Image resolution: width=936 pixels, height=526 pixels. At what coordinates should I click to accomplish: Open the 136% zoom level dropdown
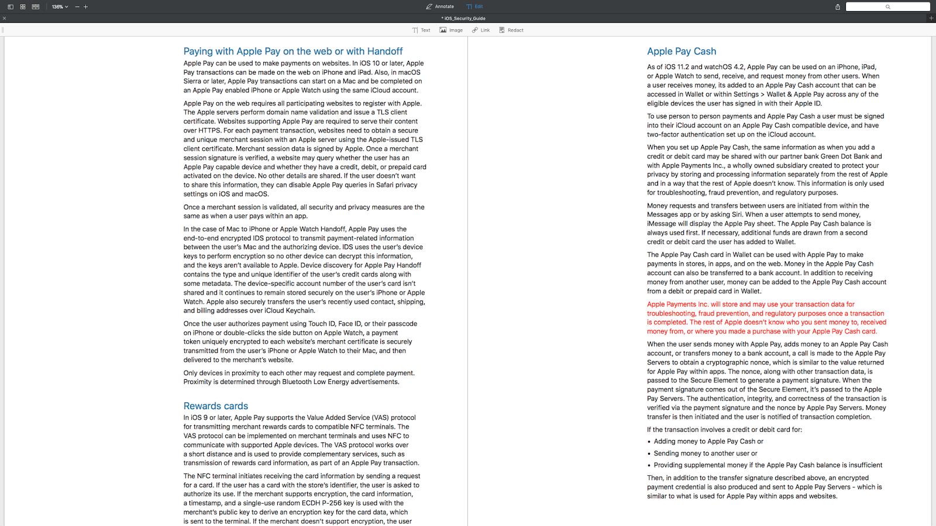point(60,6)
